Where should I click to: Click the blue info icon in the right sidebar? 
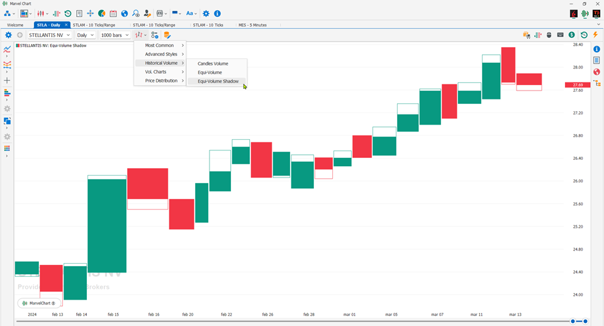pos(596,49)
